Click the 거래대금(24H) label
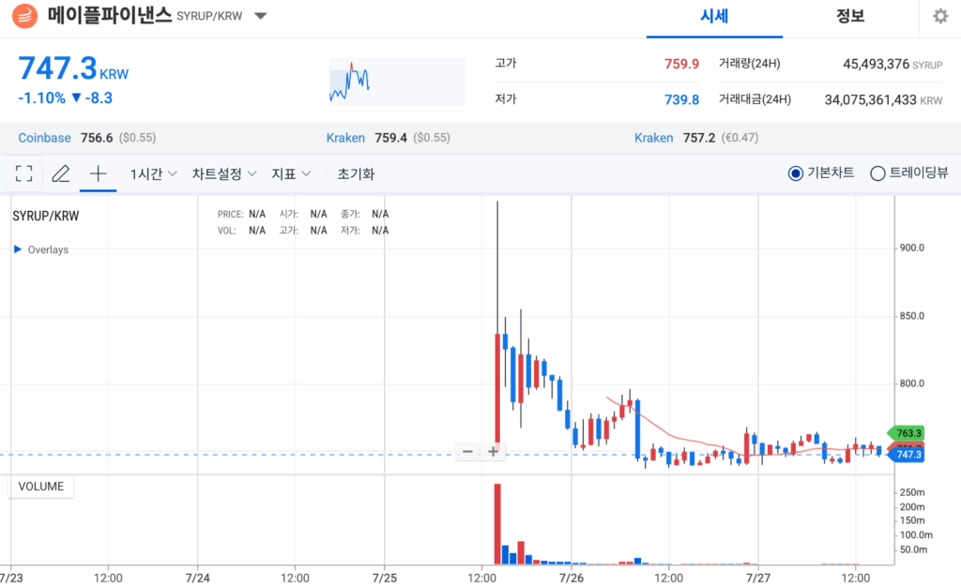This screenshot has height=587, width=961. click(x=755, y=99)
